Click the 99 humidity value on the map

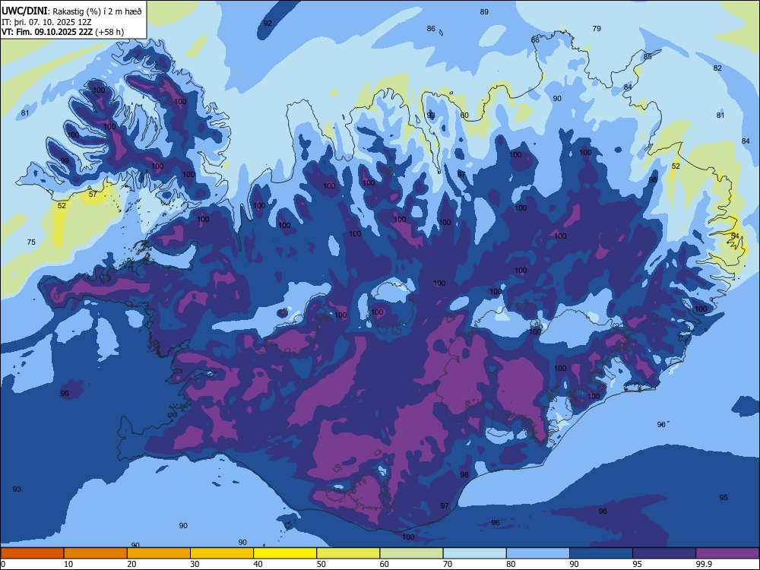point(65,161)
